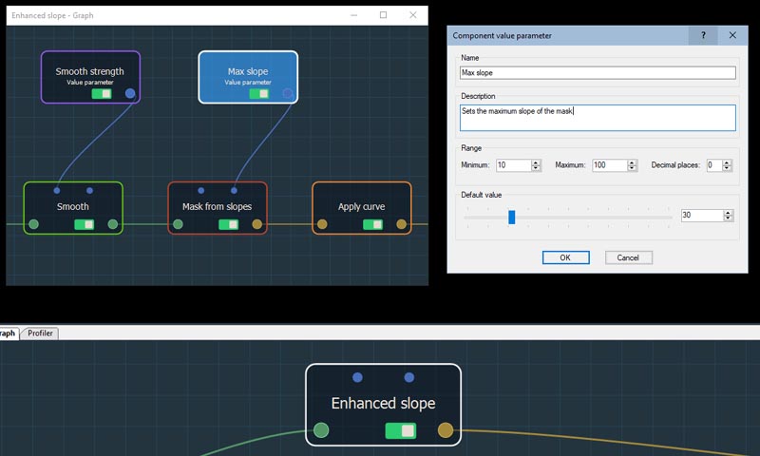Switch to the Profiler tab
Screen dimensions: 760x456
pos(40,333)
